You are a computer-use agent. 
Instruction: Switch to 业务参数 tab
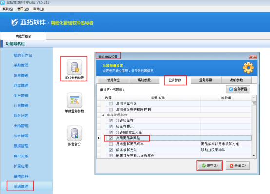[x=175, y=80]
